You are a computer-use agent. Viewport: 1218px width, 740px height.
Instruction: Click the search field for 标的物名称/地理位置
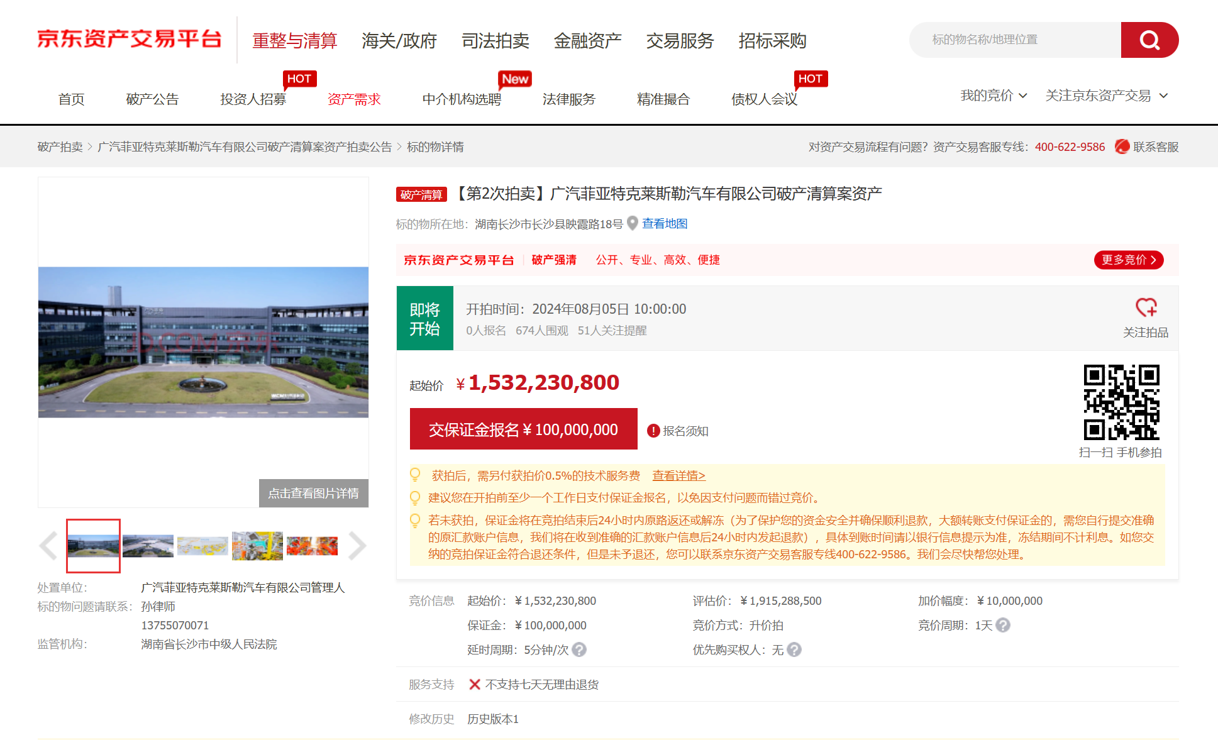pyautogui.click(x=1016, y=40)
